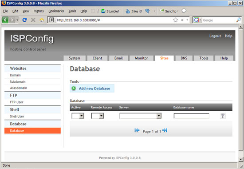Open the Bookmarks menu
244x169 pixels.
[x=56, y=11]
